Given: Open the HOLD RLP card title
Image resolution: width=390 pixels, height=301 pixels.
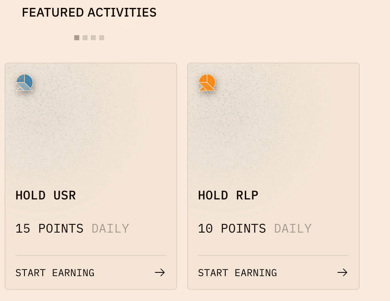Looking at the screenshot, I should point(228,195).
